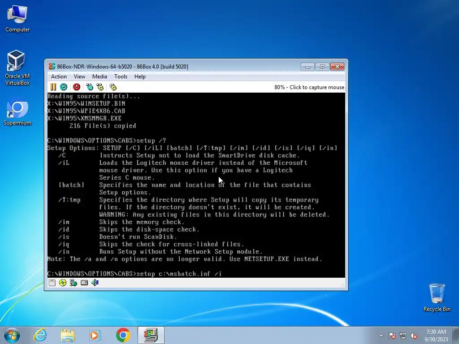Select the Recycle Bin desktop icon
This screenshot has width=459, height=344.
click(437, 297)
